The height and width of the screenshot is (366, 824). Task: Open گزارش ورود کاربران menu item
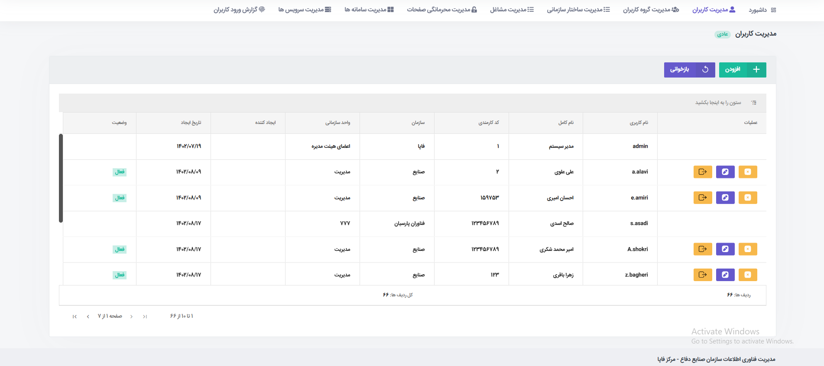click(239, 10)
